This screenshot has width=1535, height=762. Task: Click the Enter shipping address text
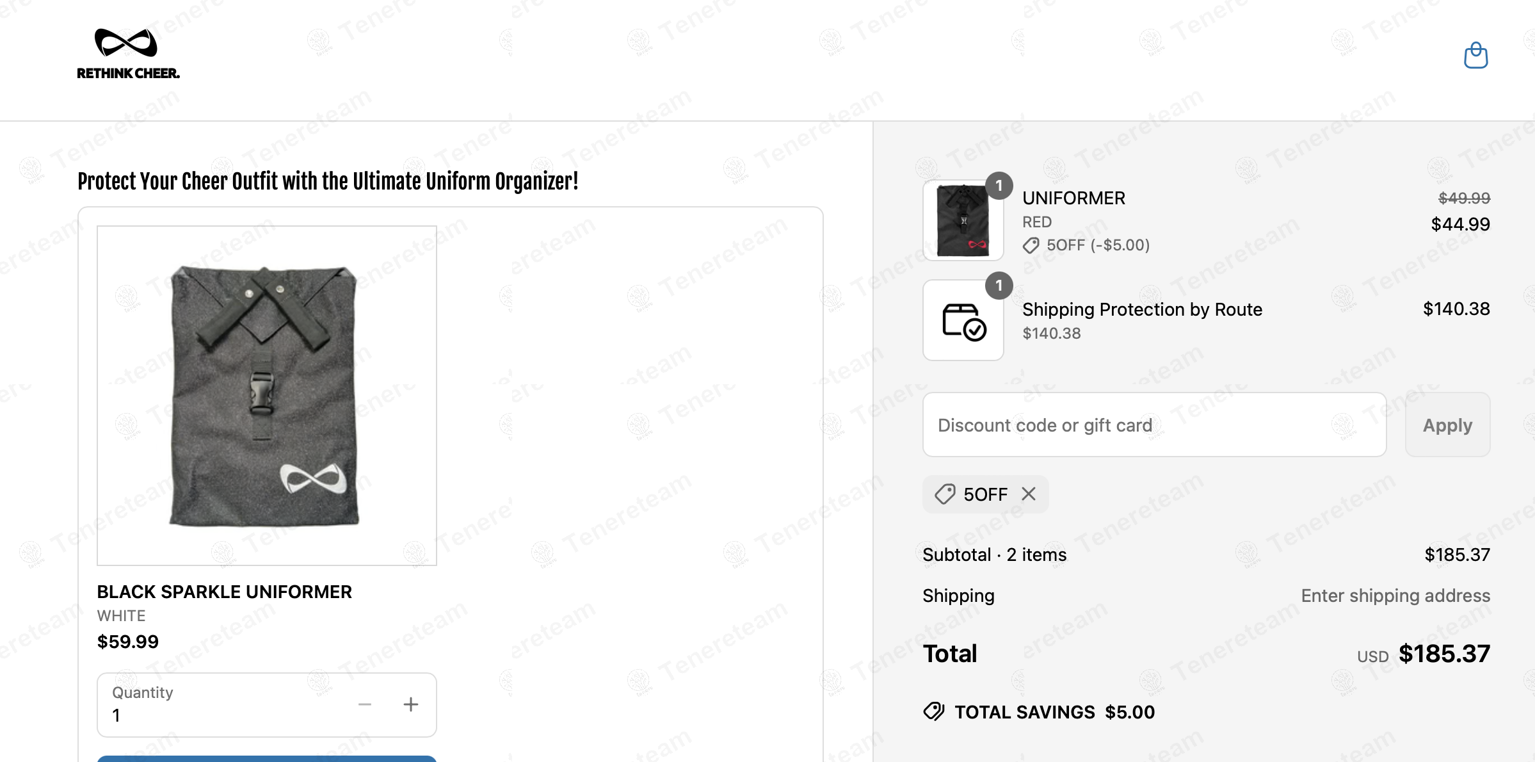[x=1395, y=596]
